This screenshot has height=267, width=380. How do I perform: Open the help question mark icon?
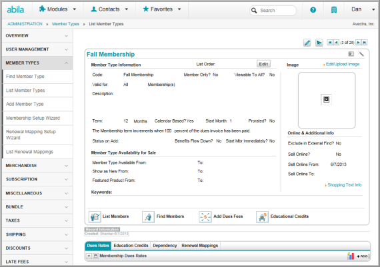313,10
